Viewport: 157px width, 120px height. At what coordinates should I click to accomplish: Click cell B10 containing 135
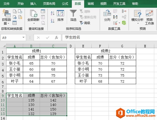click(31, 100)
